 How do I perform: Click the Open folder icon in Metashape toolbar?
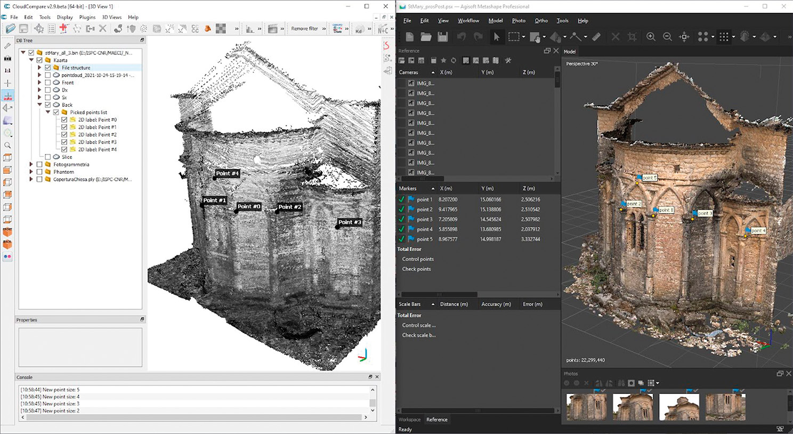pos(426,37)
